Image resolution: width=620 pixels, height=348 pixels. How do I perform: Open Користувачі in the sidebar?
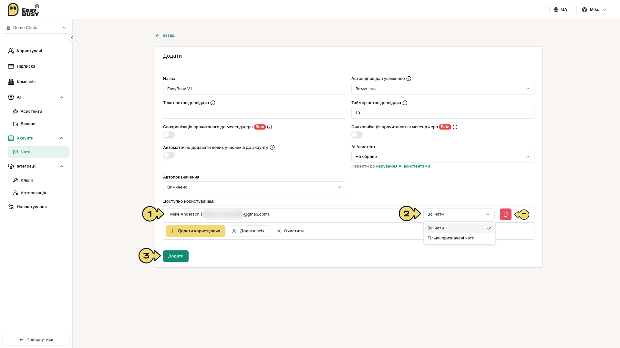pos(36,51)
